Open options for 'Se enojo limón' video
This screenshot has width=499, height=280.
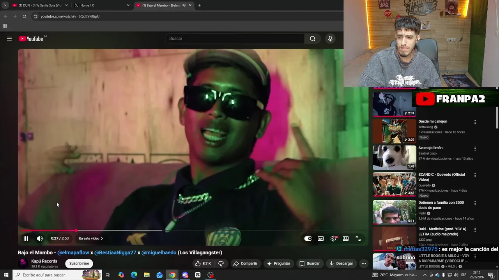(x=475, y=149)
